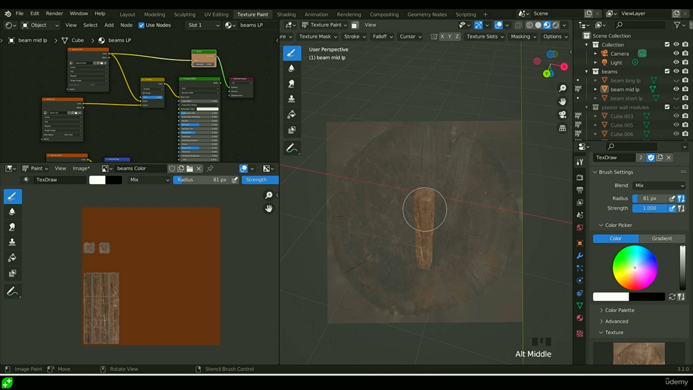Image resolution: width=693 pixels, height=390 pixels.
Task: Open the Modifier properties wrench tab
Action: (x=580, y=256)
